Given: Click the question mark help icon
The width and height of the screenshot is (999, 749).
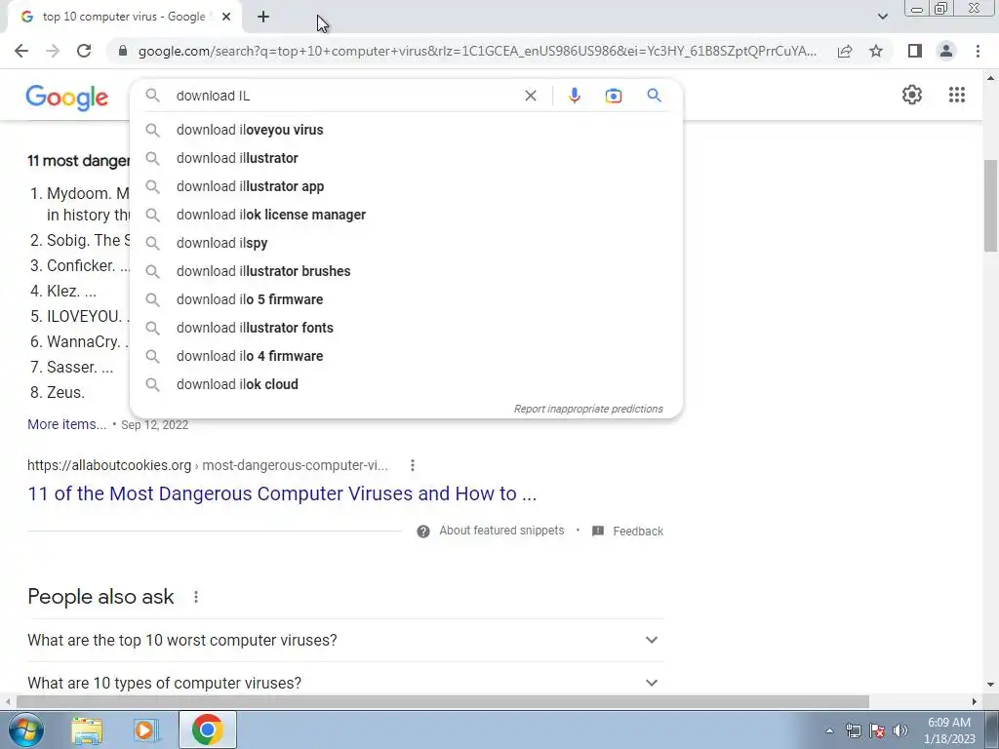Looking at the screenshot, I should [423, 532].
